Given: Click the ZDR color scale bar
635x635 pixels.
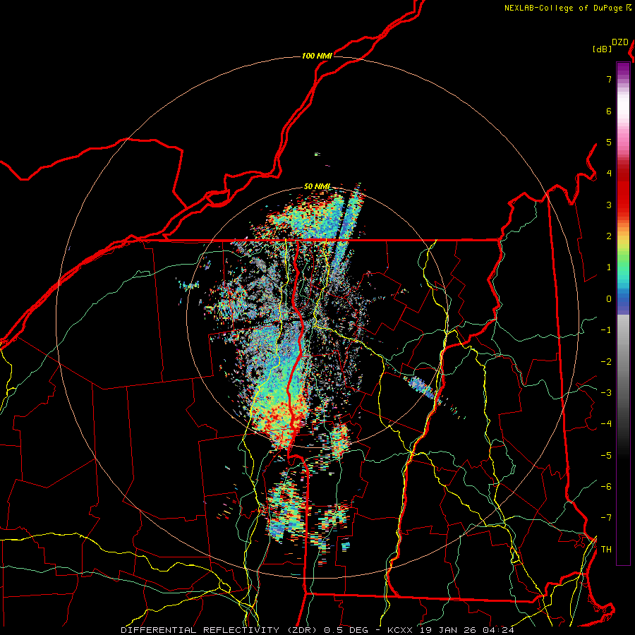Looking at the screenshot, I should [623, 313].
